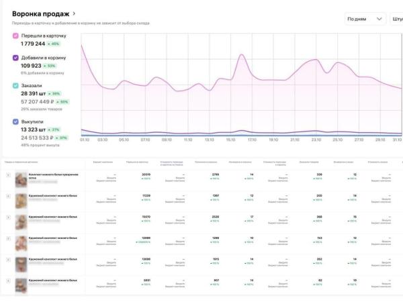The height and width of the screenshot is (302, 403).
Task: Click the chart peak near 23.10
Action: (x=315, y=60)
